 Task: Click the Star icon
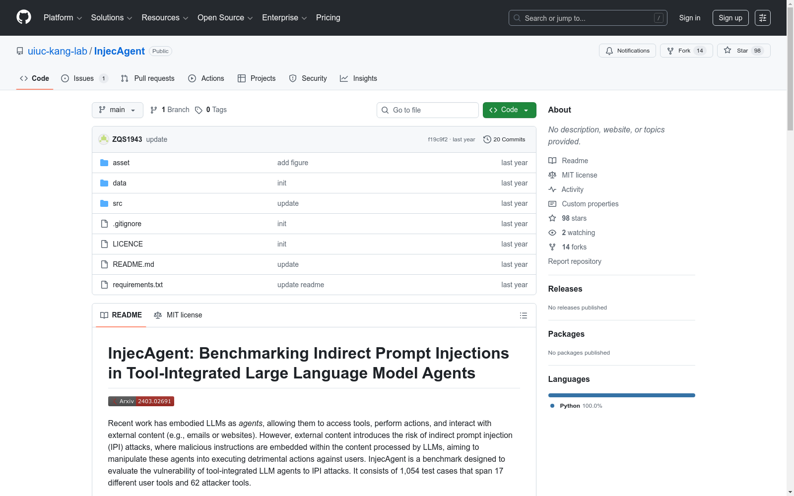click(x=728, y=50)
